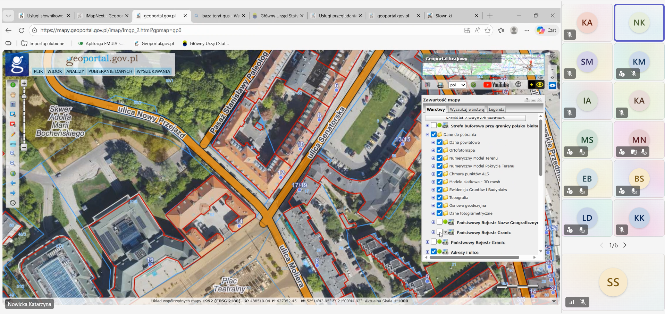Switch to the Legenda tab
Screen dimensions: 665x314
[496, 109]
